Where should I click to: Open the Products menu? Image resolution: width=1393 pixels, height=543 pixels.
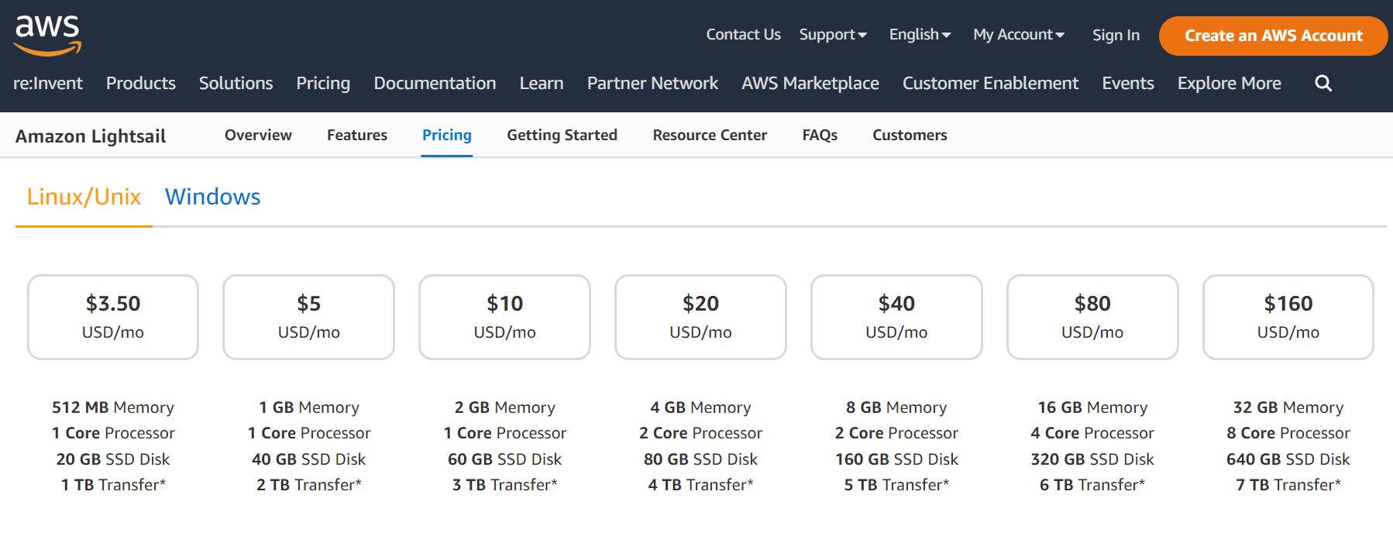tap(141, 83)
